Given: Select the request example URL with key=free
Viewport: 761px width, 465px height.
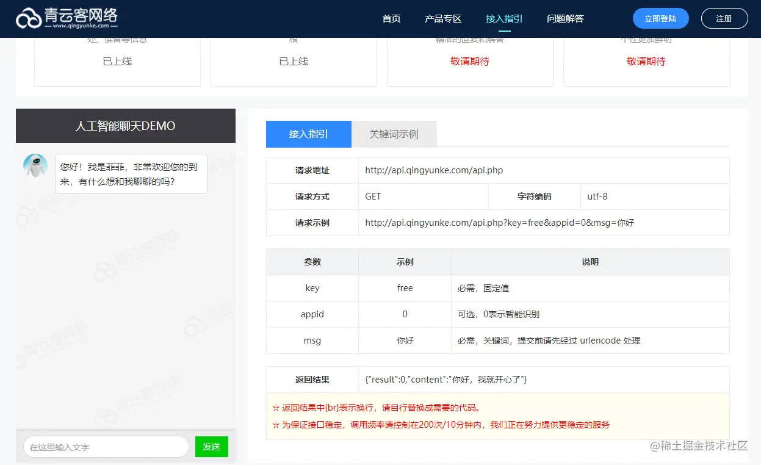Looking at the screenshot, I should click(x=500, y=223).
